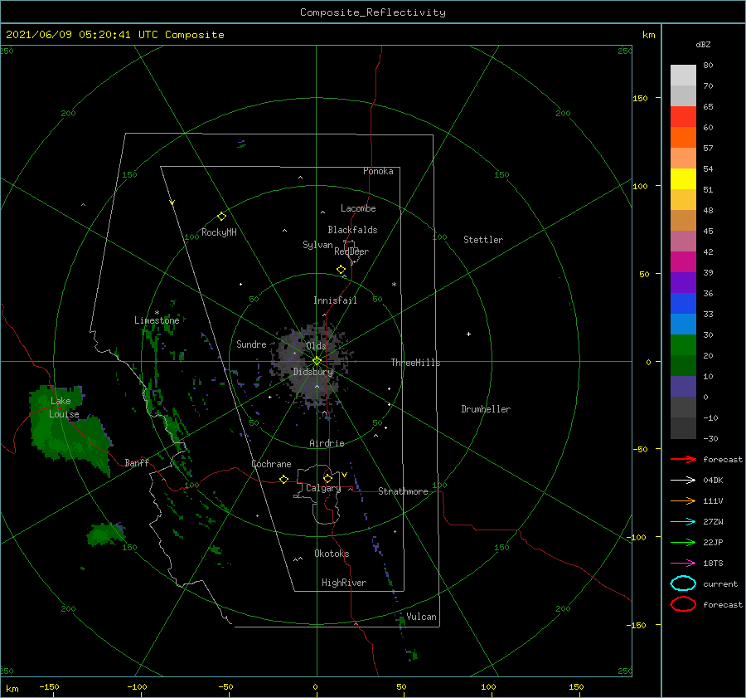746x698 pixels.
Task: Click the cyan 27ZW arrow in legend
Action: click(x=683, y=522)
